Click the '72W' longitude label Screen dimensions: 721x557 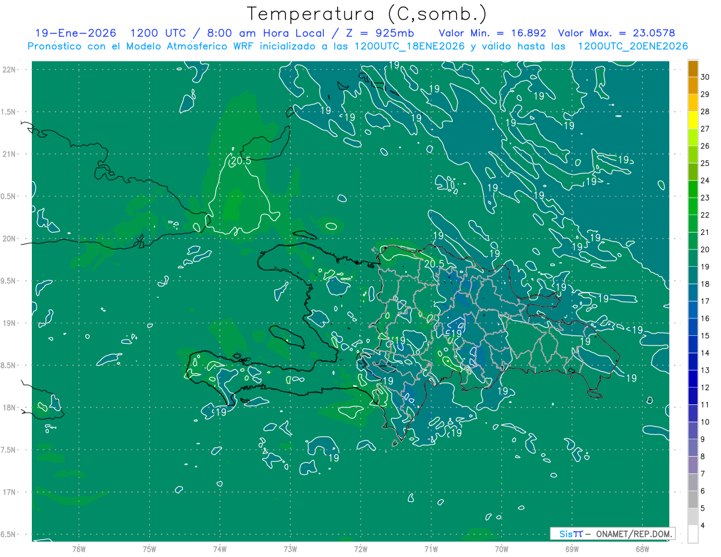click(360, 549)
